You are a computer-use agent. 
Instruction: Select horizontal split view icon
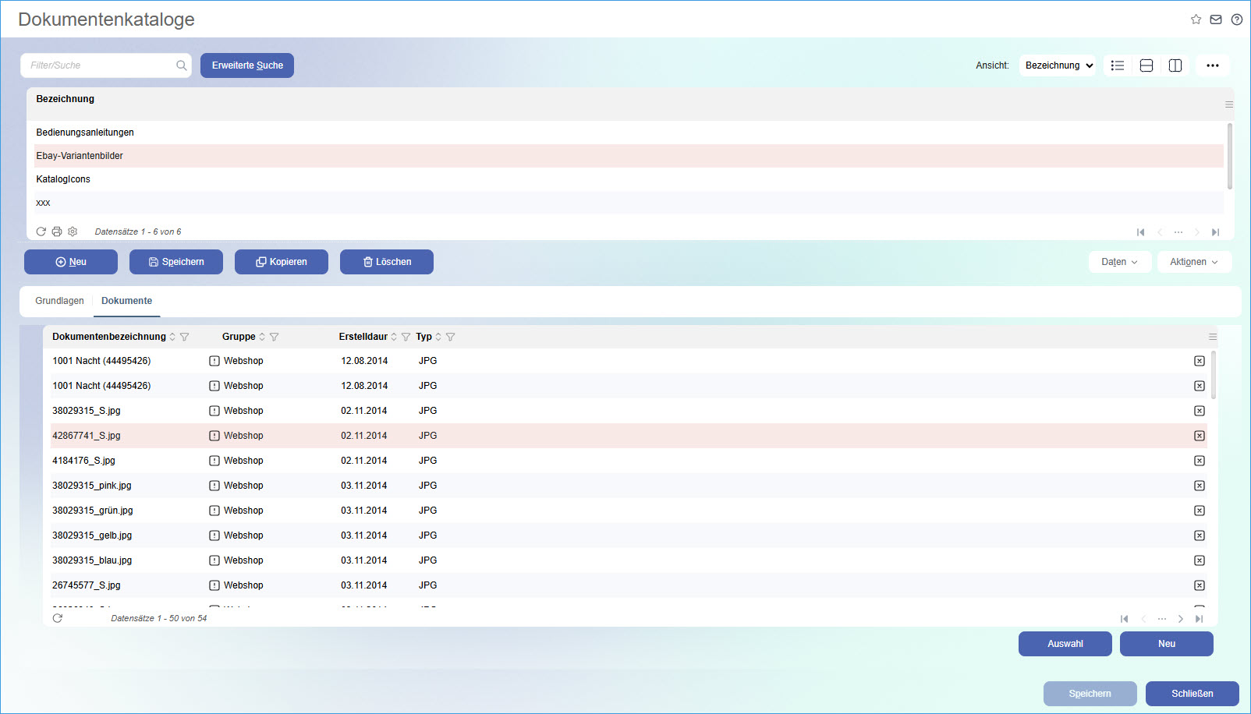pos(1146,65)
